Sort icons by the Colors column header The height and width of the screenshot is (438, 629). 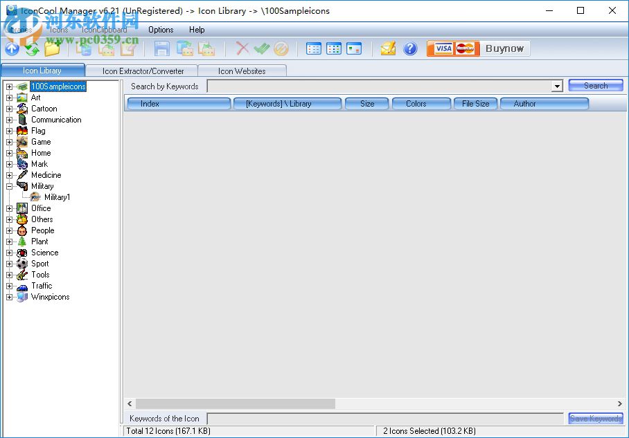click(420, 103)
